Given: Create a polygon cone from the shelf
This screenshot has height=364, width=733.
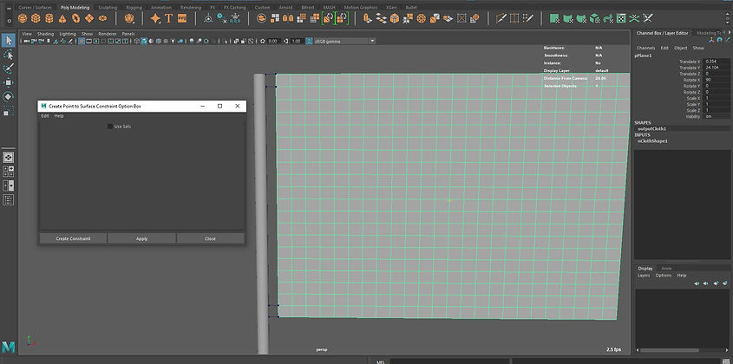Looking at the screenshot, I should [62, 18].
